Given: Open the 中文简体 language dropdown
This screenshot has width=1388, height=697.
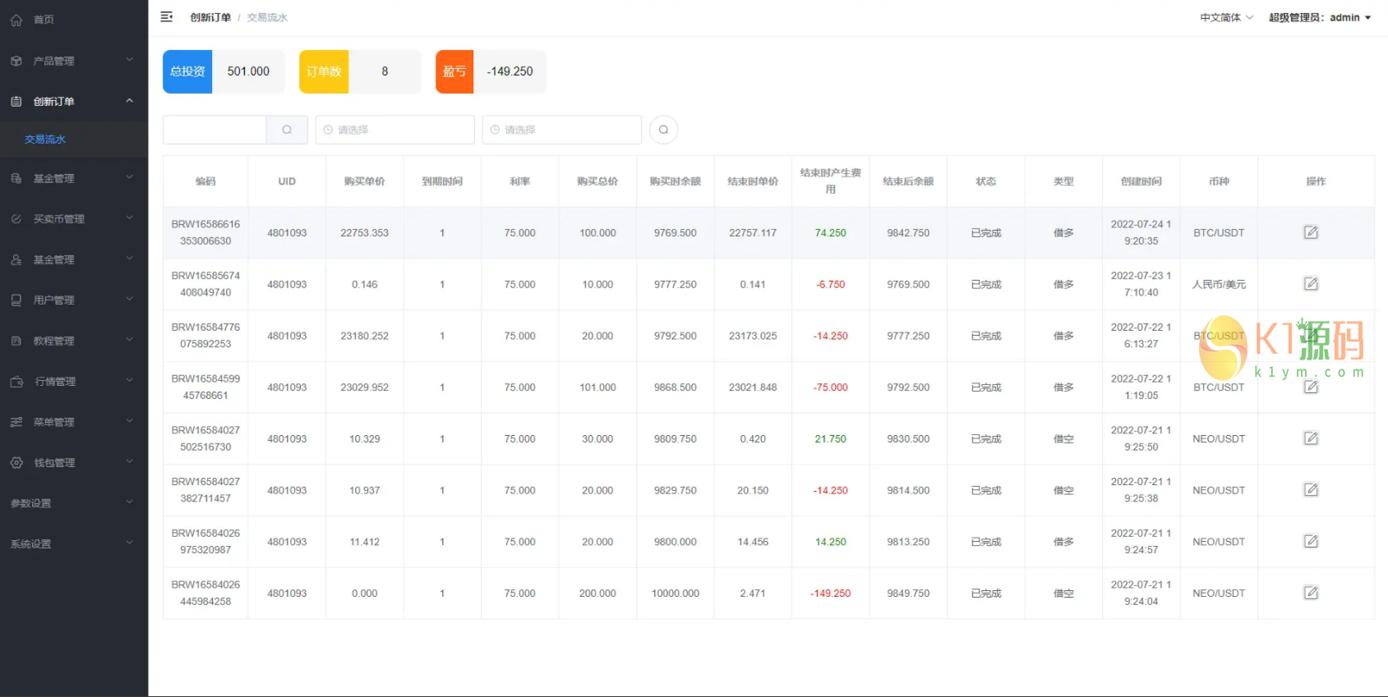Looking at the screenshot, I should 1225,17.
